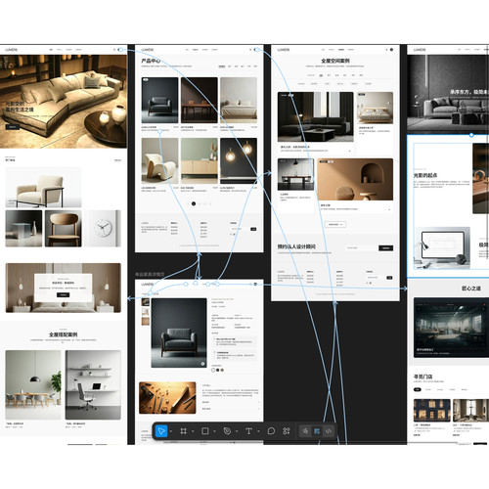
Task: Select the Pen tool
Action: [x=227, y=431]
